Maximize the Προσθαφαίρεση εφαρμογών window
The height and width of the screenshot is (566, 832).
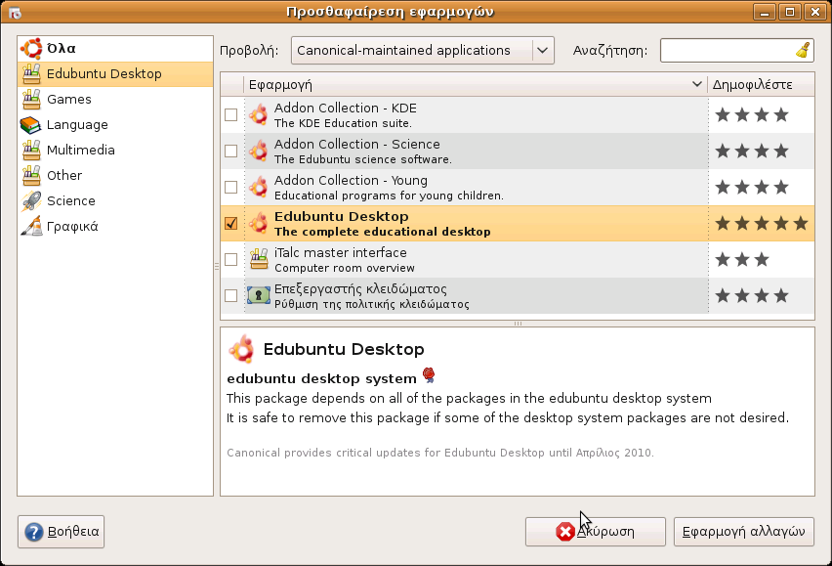coord(790,12)
